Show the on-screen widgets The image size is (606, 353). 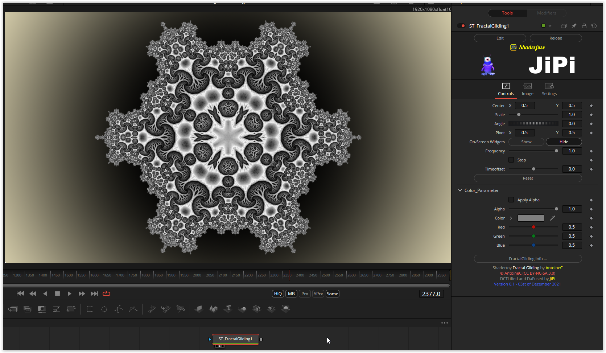pos(526,142)
